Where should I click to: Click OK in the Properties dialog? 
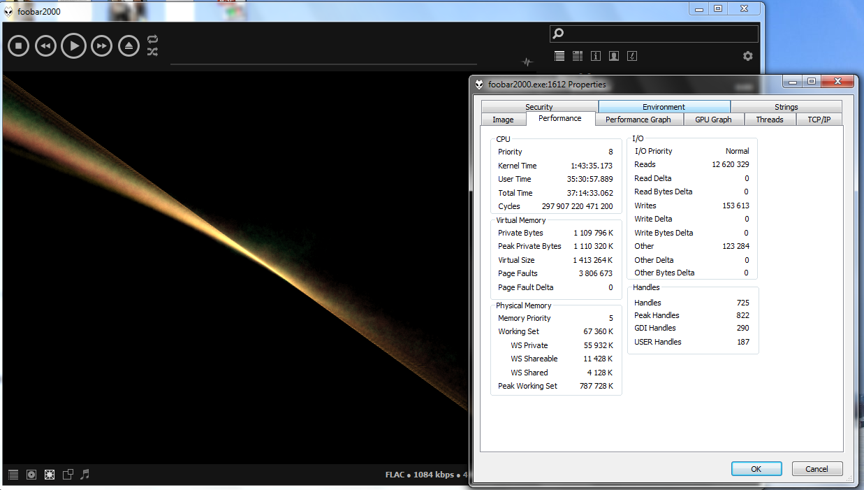click(756, 469)
